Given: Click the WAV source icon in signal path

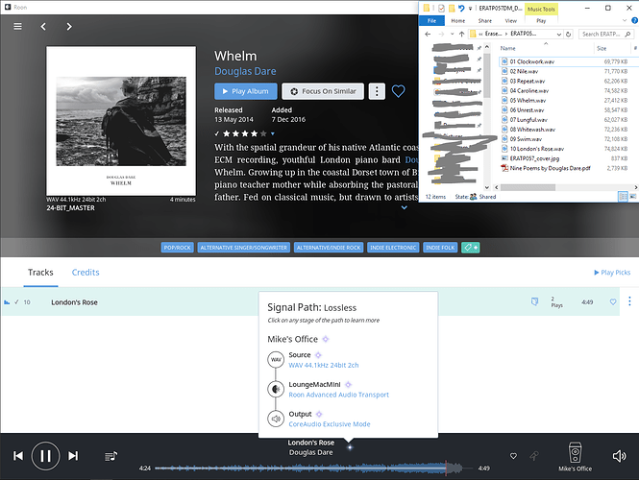Looking at the screenshot, I should click(276, 359).
